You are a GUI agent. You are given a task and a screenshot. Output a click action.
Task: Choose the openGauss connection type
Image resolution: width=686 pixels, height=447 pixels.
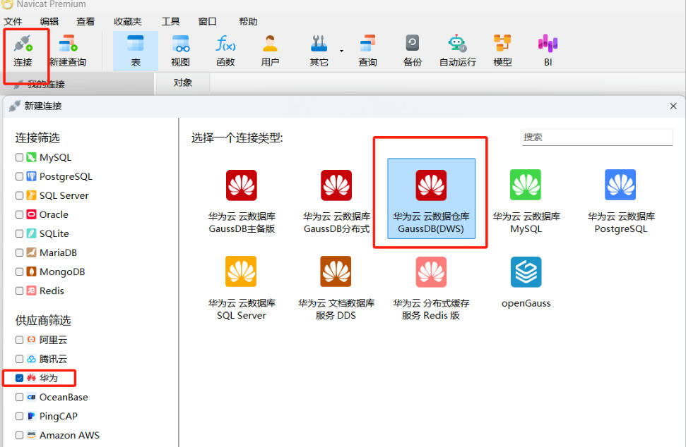tap(526, 283)
